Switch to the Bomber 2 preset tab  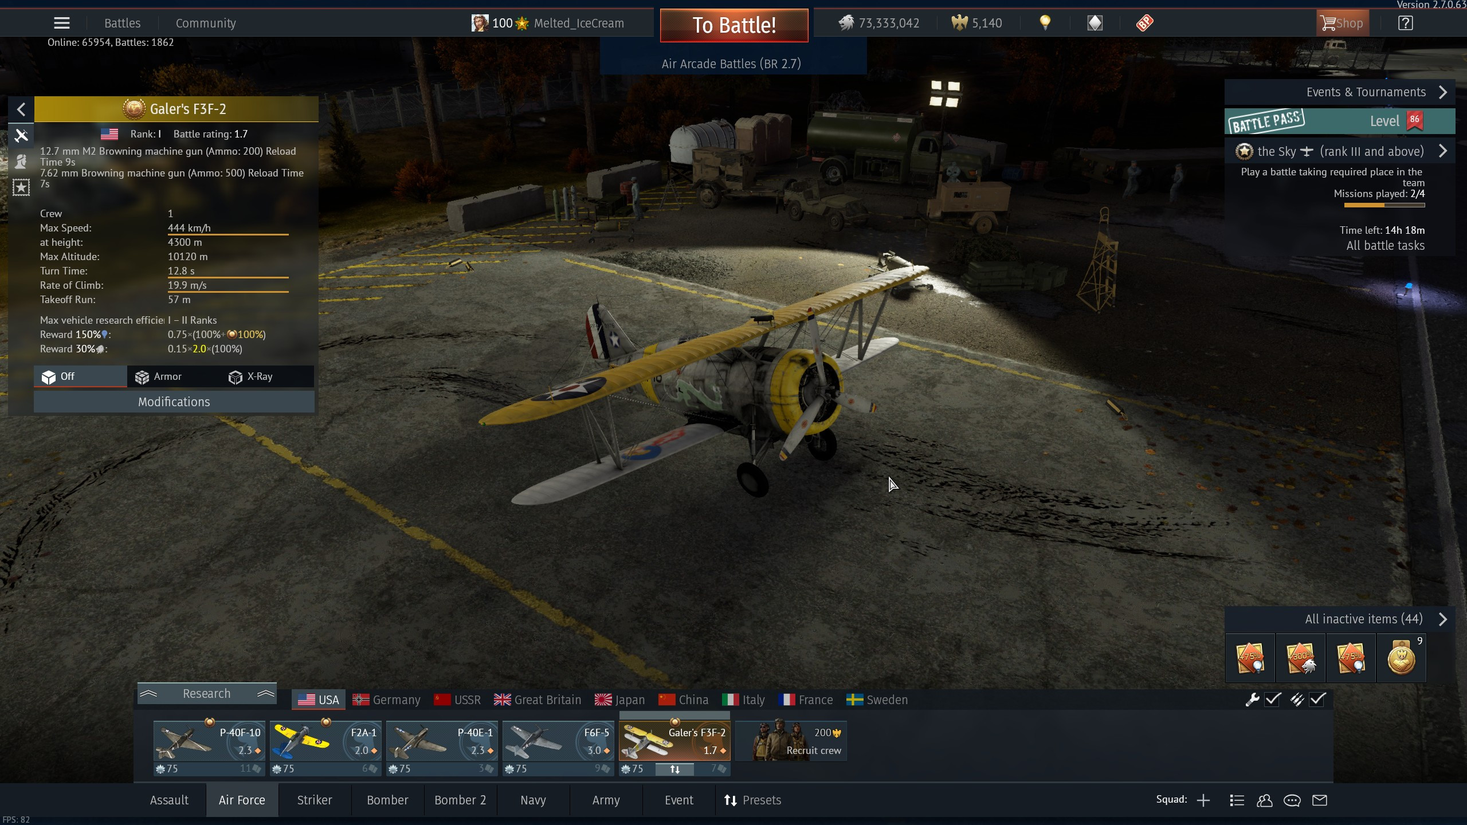pyautogui.click(x=460, y=800)
